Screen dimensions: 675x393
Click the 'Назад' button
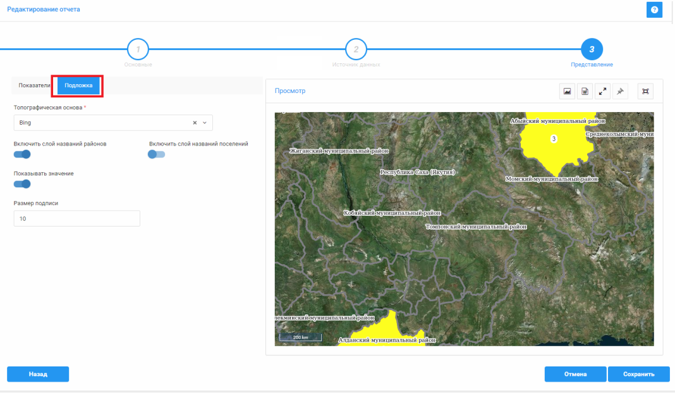coord(38,374)
